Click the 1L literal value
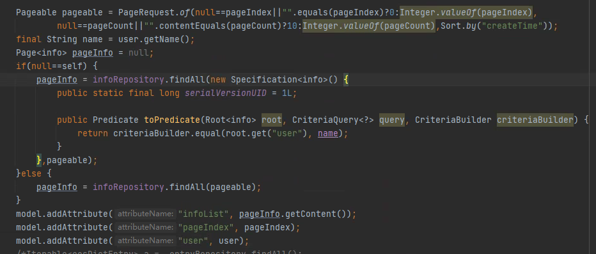Viewport: 596px width, 254px height. pyautogui.click(x=287, y=93)
